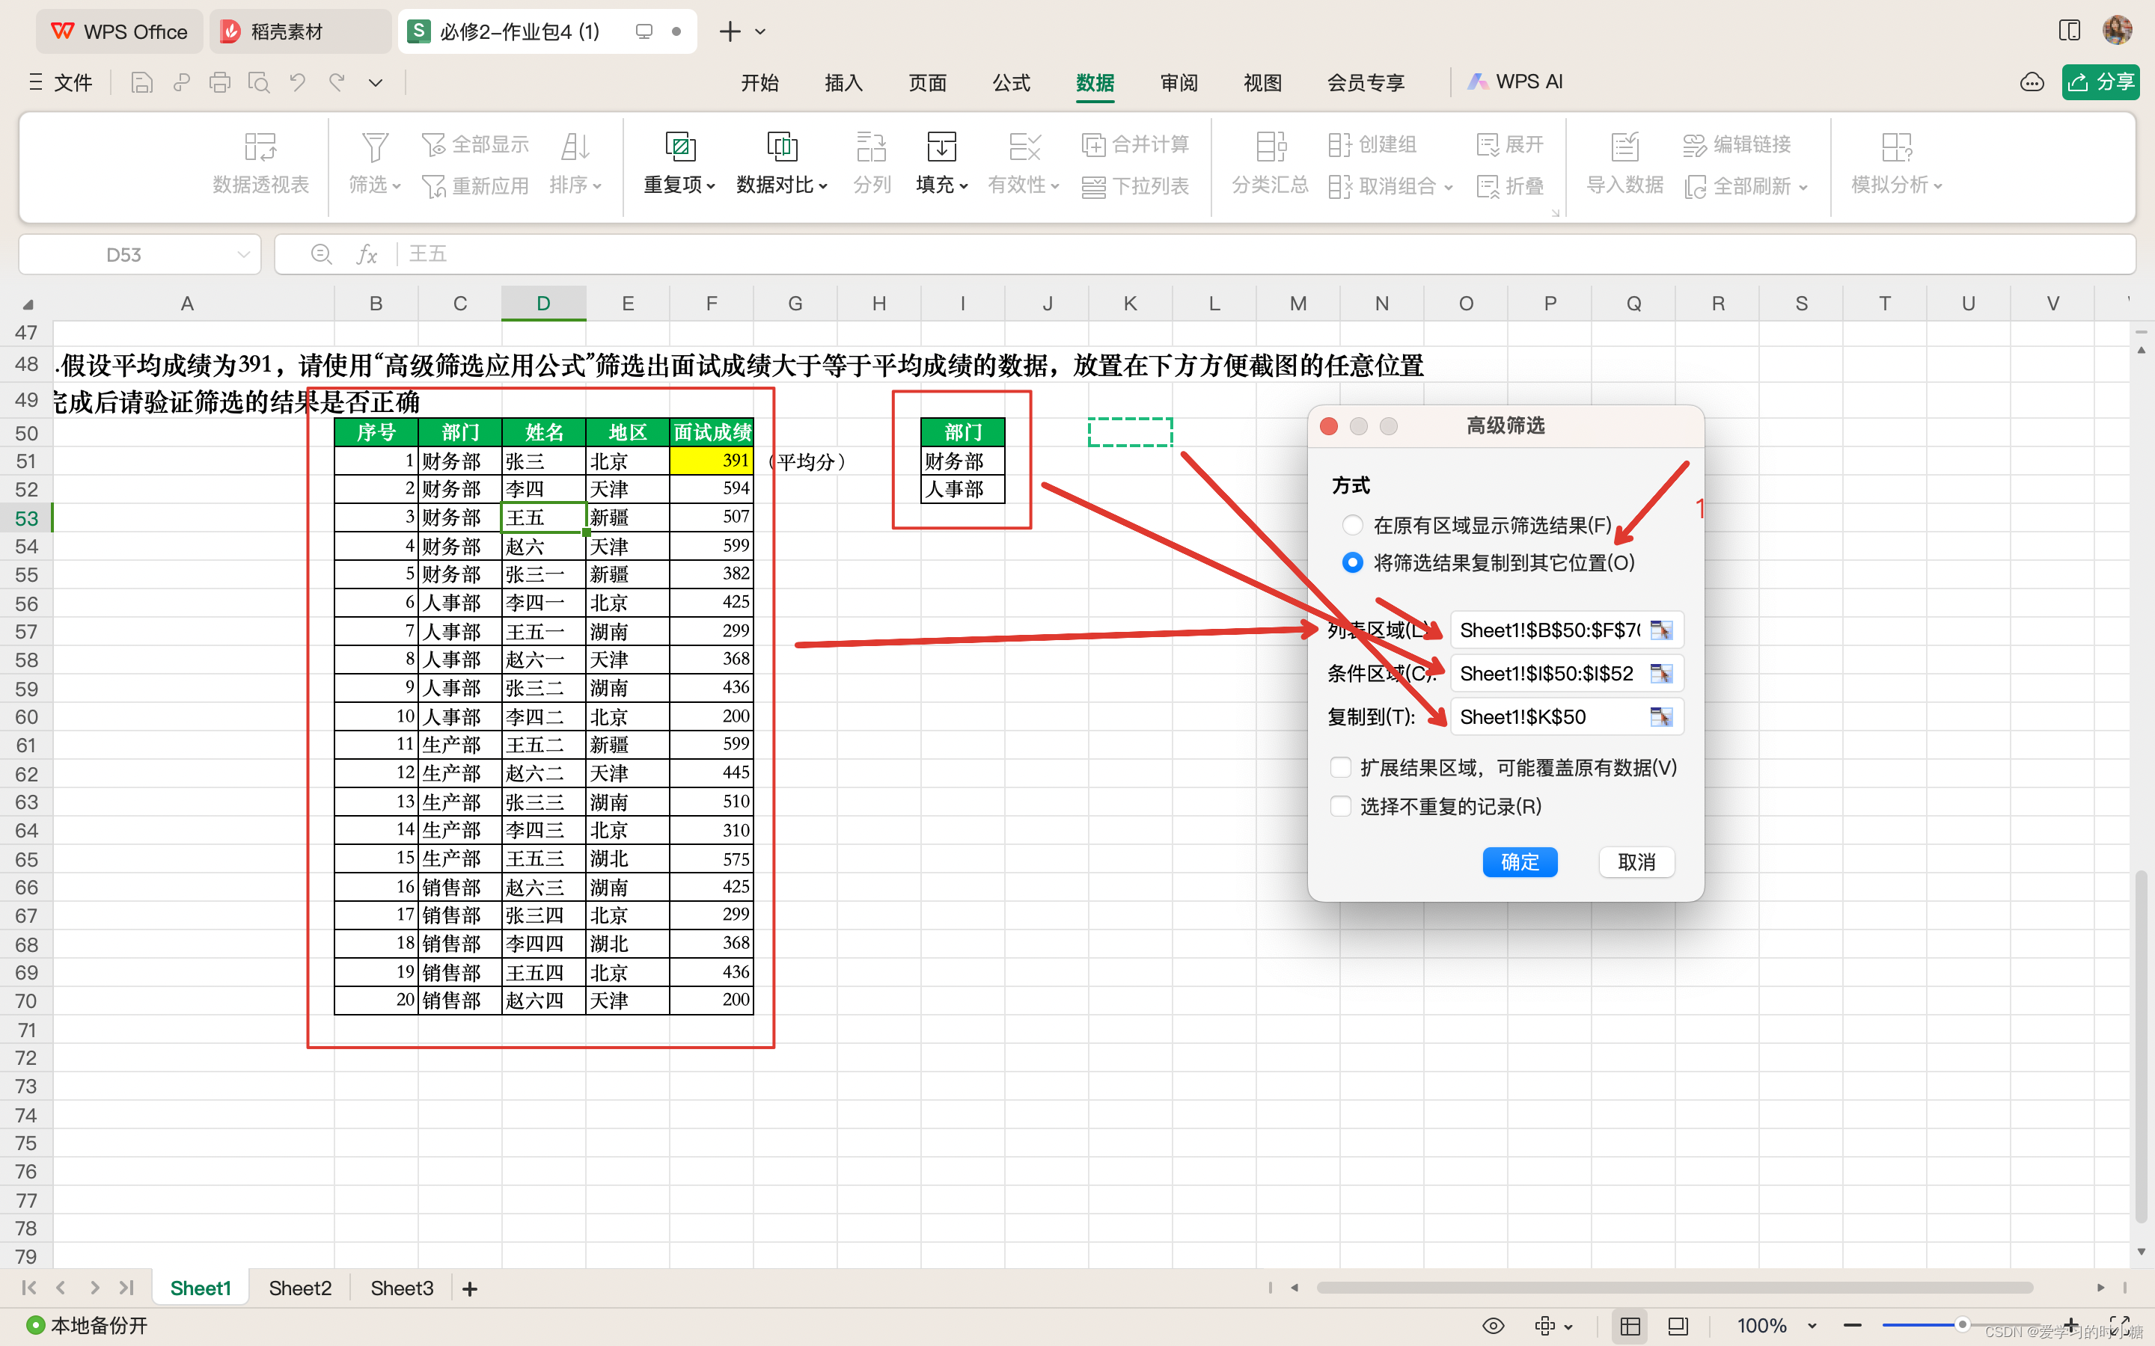Open the Name Box dropdown arrow
Screen dimensions: 2155x1346
(x=243, y=254)
